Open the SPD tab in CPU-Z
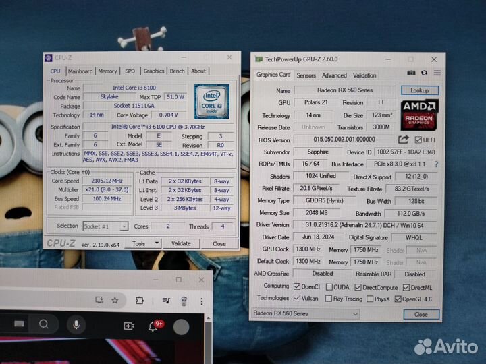Image resolution: width=486 pixels, height=364 pixels. point(130,71)
